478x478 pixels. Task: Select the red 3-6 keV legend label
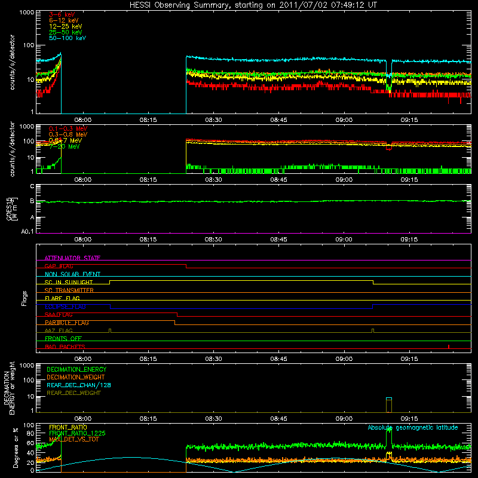coord(62,14)
